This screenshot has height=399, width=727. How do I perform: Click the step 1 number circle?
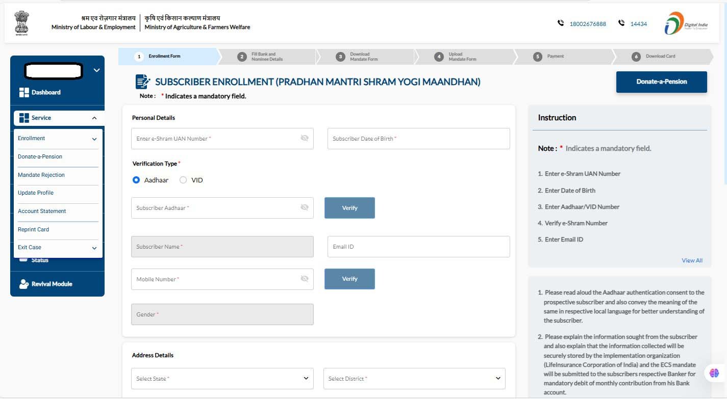click(139, 57)
